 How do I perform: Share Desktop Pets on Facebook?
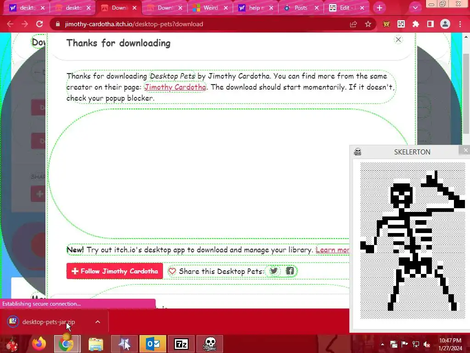click(x=290, y=271)
